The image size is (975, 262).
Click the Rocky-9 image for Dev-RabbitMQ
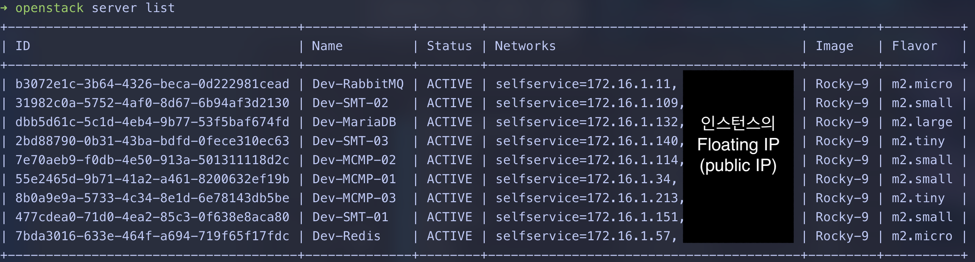point(842,84)
